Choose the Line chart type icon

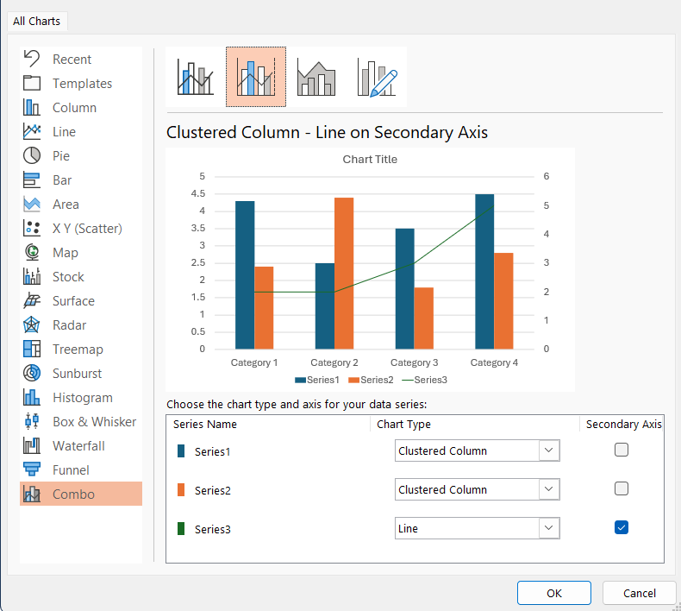point(32,131)
